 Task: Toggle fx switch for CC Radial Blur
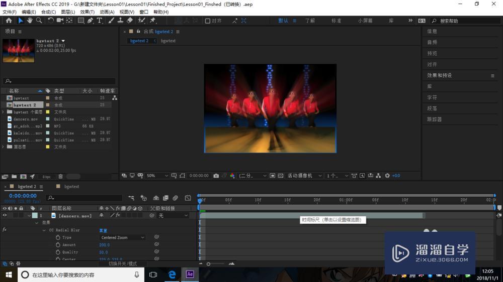tap(5, 230)
